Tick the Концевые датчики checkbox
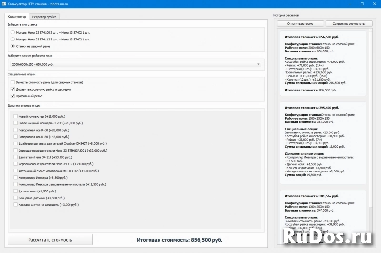381x253 pixels. 16,197
